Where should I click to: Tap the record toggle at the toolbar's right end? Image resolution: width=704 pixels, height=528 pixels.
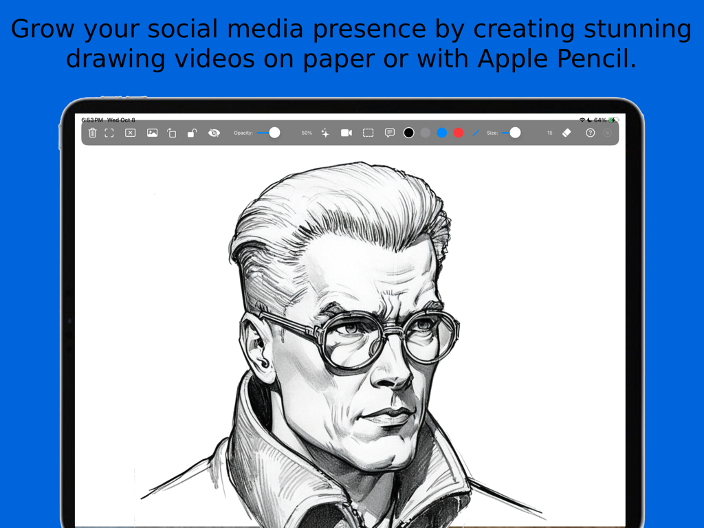[607, 133]
